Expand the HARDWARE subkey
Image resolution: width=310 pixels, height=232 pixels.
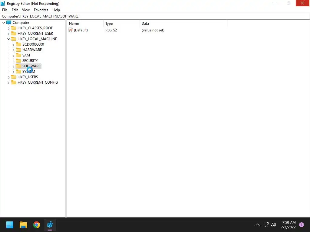pos(13,50)
